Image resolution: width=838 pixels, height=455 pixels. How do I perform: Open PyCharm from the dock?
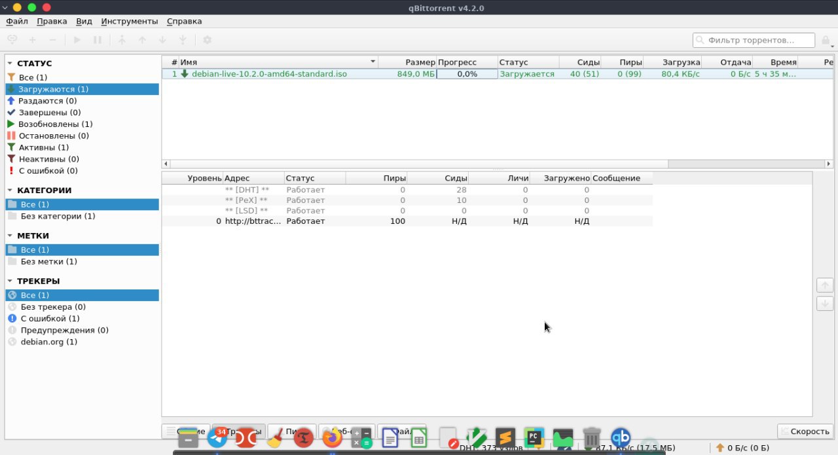pyautogui.click(x=534, y=437)
